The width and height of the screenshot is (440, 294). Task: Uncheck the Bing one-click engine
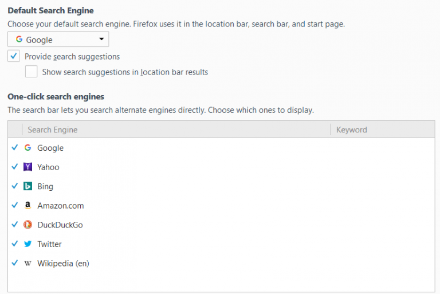[14, 186]
